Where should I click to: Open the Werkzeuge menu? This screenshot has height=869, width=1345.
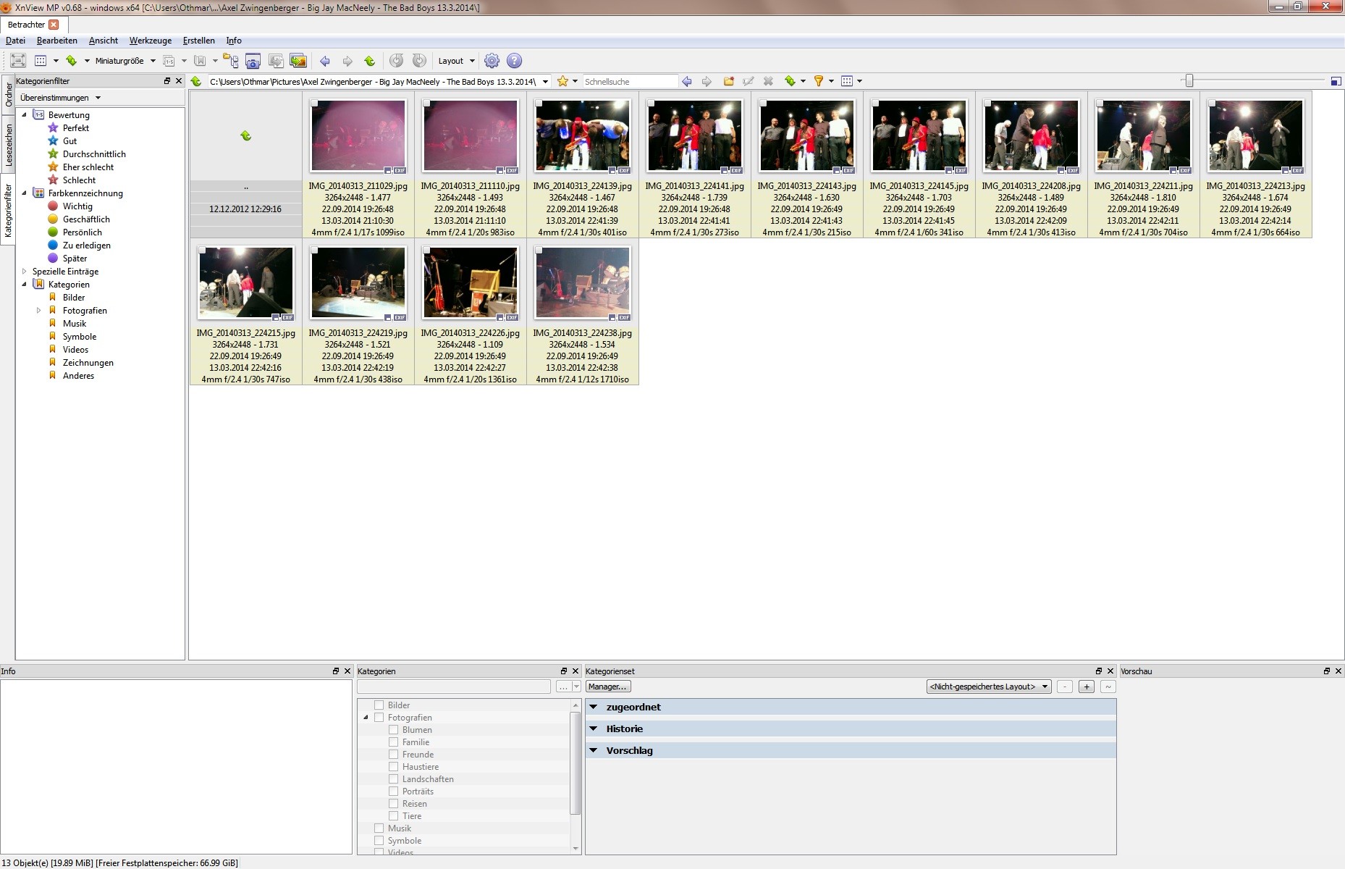point(151,41)
